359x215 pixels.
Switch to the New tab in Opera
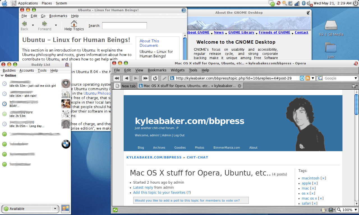point(125,86)
